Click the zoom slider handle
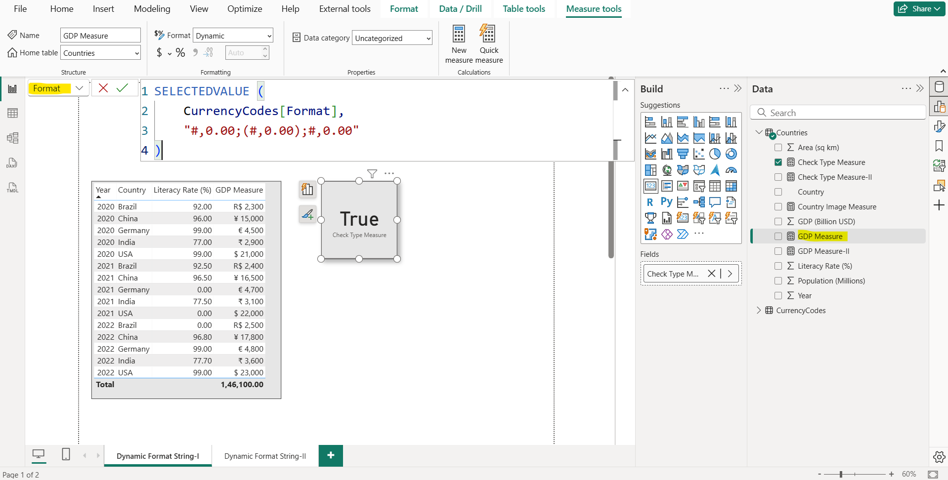Screen dimensions: 948x480 841,474
